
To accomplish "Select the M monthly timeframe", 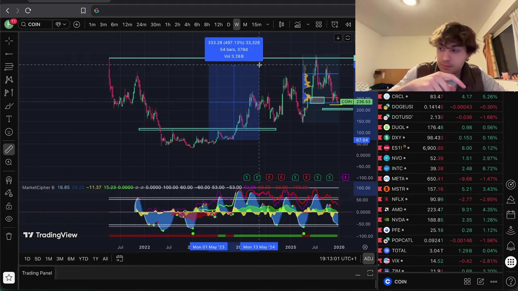I will coord(245,25).
